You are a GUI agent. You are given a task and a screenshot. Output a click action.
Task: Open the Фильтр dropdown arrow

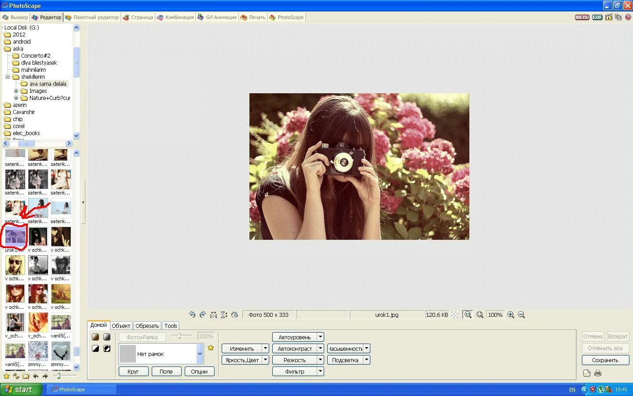321,371
